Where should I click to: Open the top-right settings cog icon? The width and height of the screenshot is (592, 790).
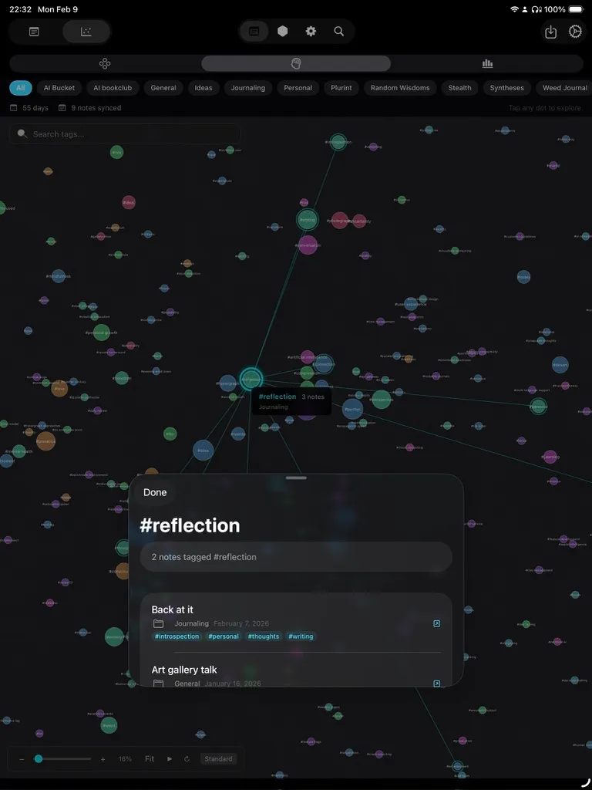coord(575,32)
